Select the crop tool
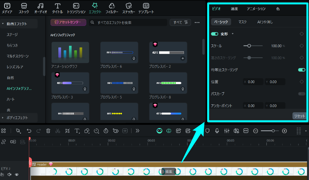The height and width of the screenshot is (180, 309). [x=67, y=131]
